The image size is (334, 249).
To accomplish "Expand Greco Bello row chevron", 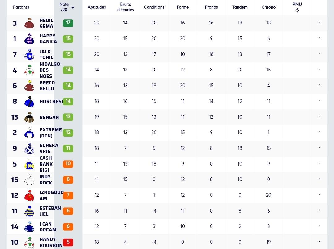I will 319,85.
